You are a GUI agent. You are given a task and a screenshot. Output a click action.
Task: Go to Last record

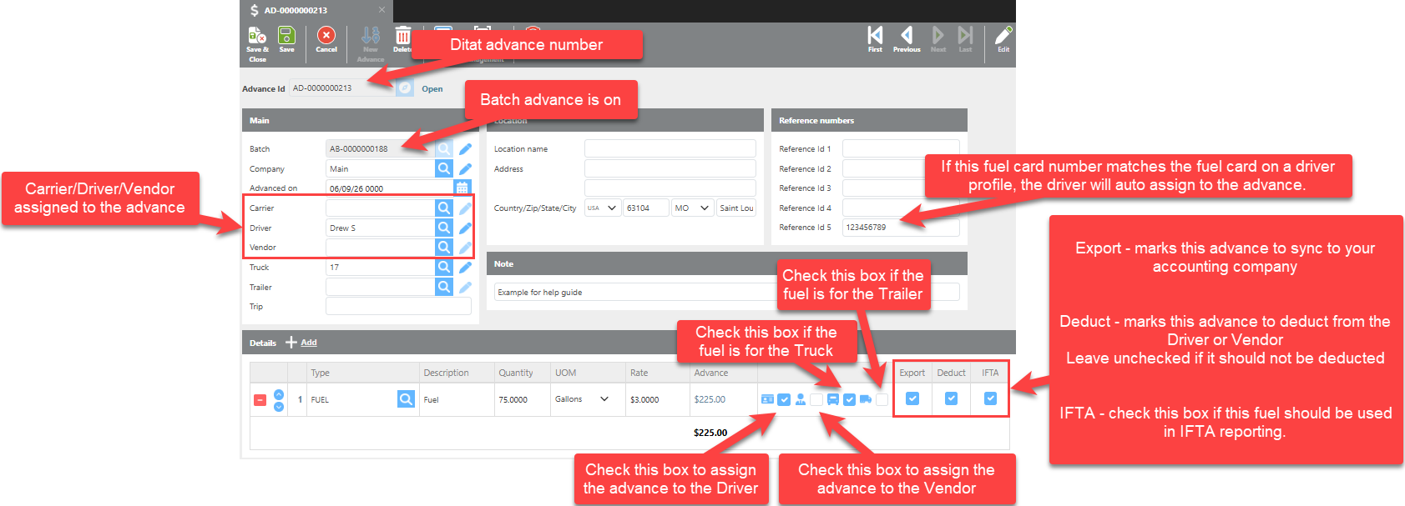[x=965, y=35]
